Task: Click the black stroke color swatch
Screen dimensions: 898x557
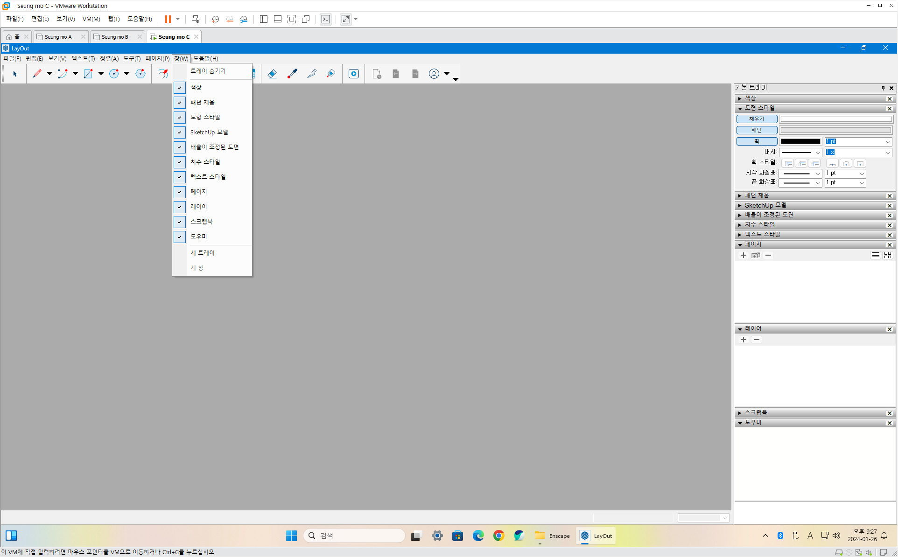Action: point(800,141)
